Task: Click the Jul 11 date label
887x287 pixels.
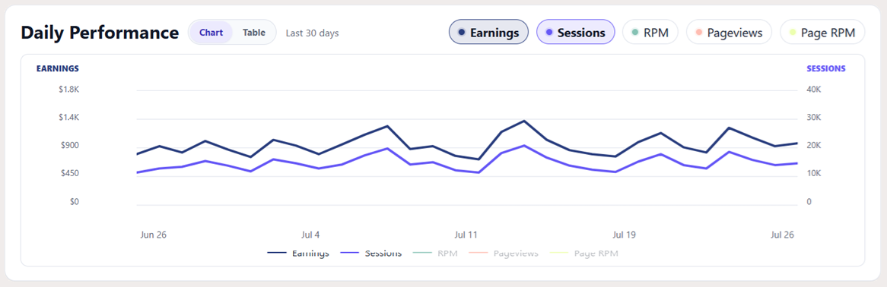Action: tap(466, 235)
